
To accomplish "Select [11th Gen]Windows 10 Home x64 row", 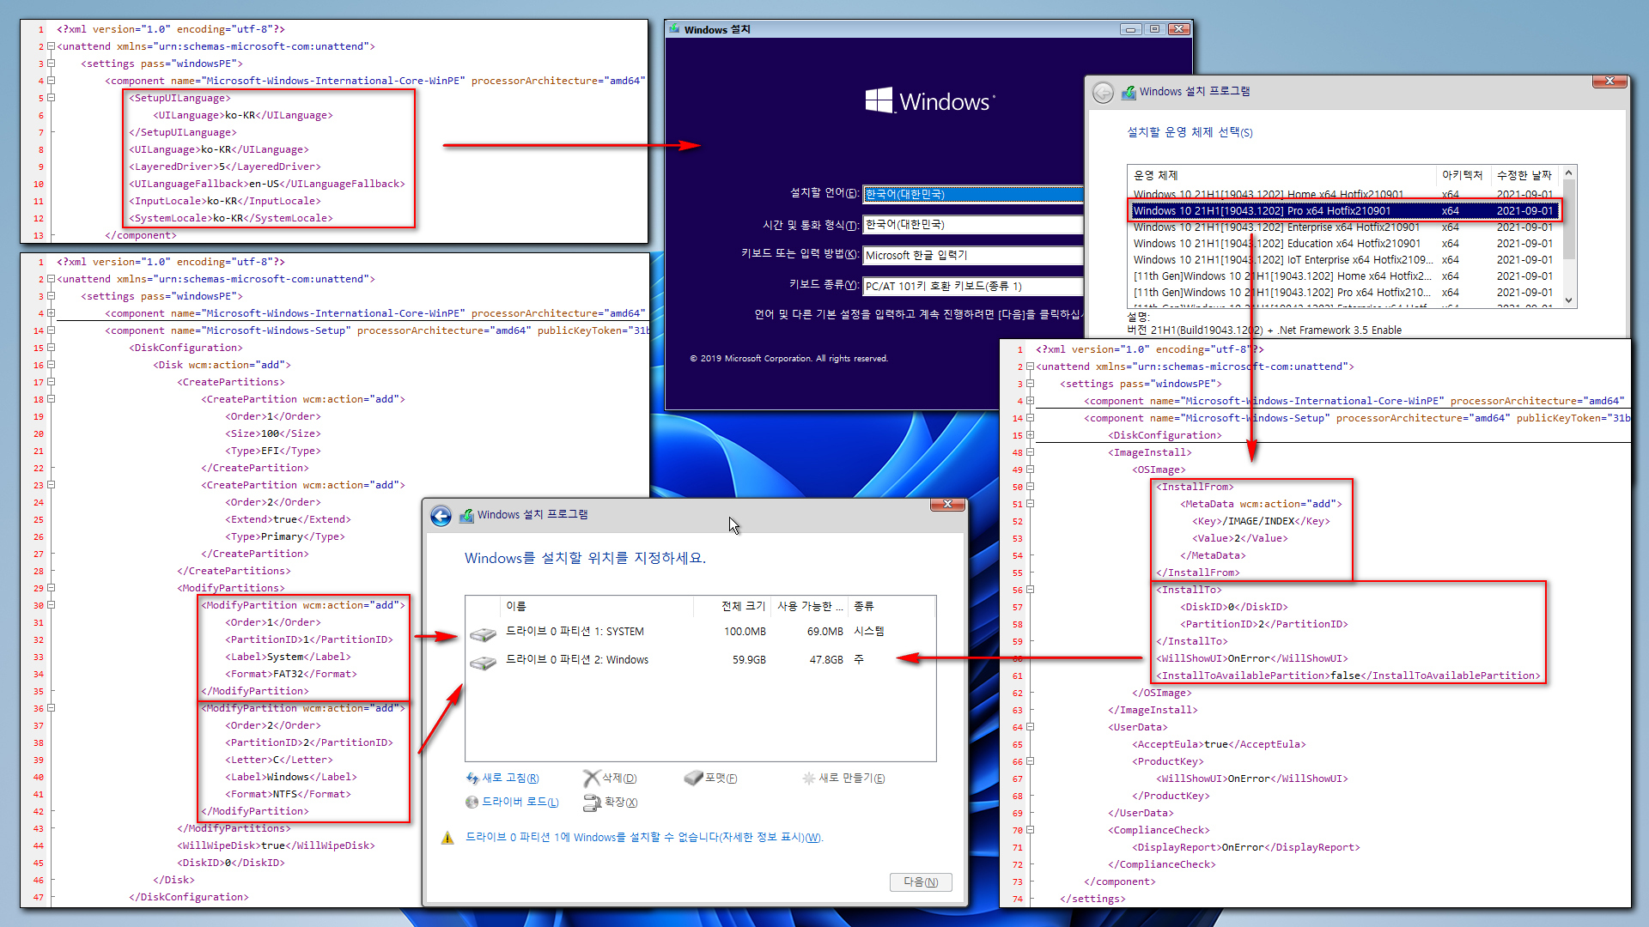I will point(1343,276).
